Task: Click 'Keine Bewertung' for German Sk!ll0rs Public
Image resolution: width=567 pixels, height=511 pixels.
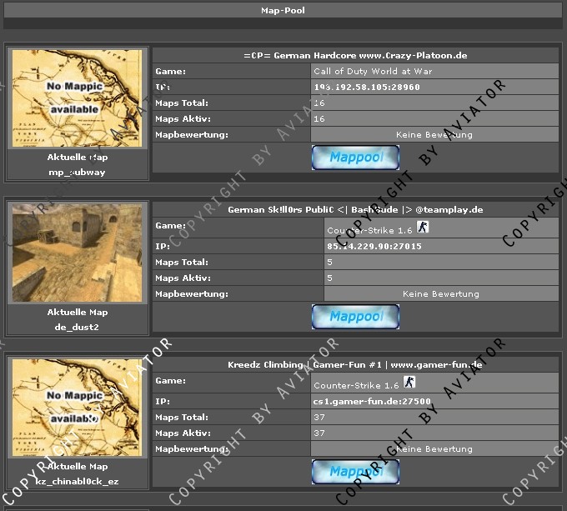Action: pos(441,294)
